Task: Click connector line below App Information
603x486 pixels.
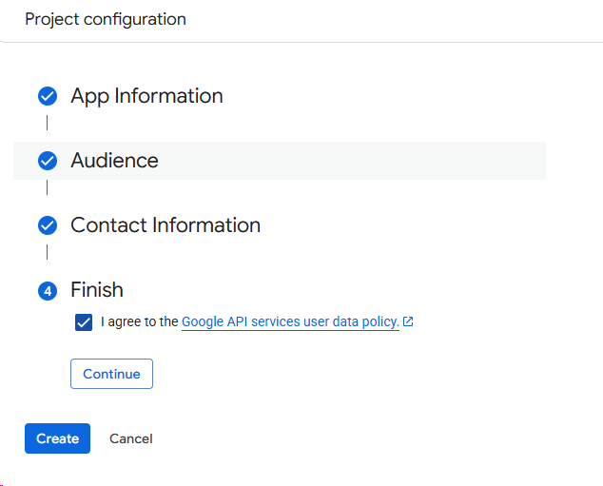Action: (47, 123)
